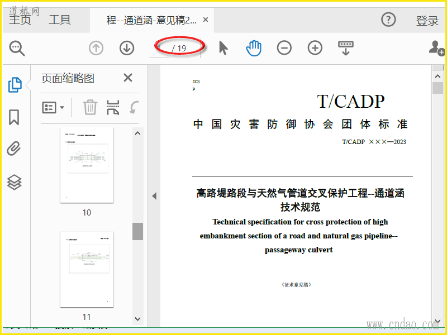Open the attachments paperclip panel
The height and width of the screenshot is (335, 447).
point(14,149)
